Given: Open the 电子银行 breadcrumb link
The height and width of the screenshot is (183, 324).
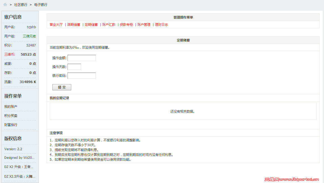Looking at the screenshot, I should coord(41,5).
